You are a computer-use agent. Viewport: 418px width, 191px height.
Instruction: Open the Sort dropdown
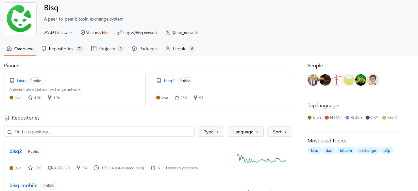click(x=280, y=132)
